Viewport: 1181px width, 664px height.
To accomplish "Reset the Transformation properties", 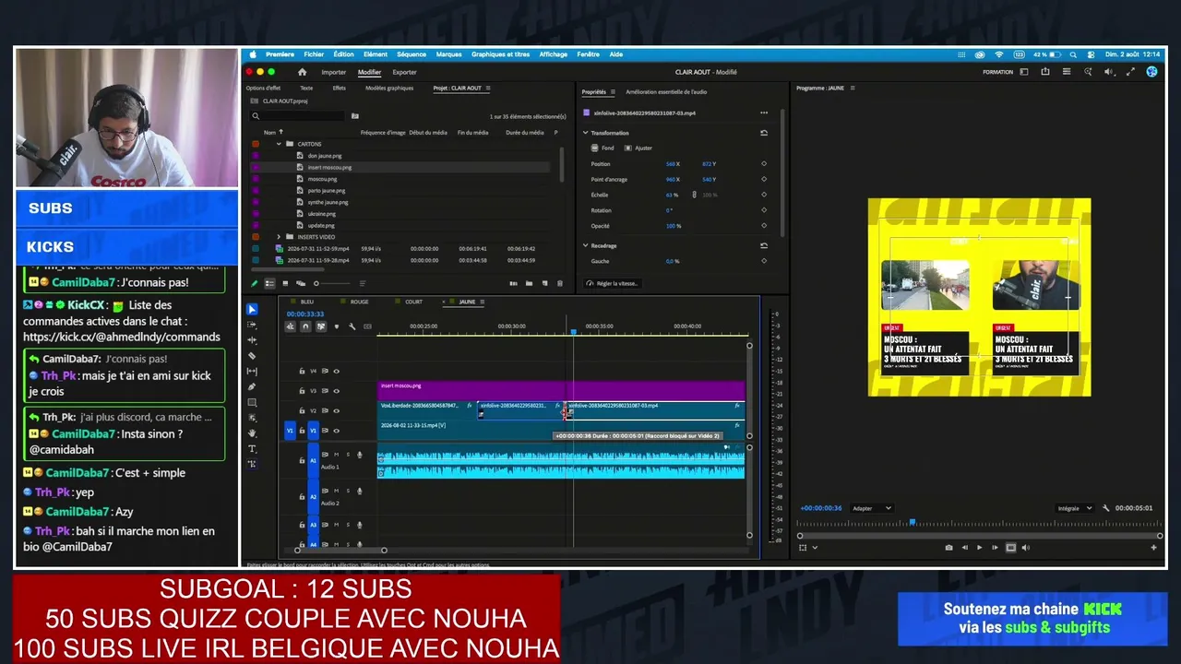I will point(764,133).
